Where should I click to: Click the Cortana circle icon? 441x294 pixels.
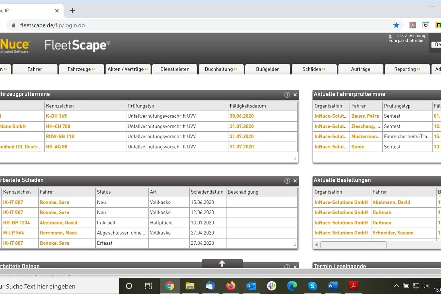(129, 286)
